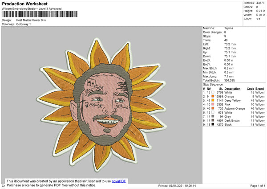Click the printed timestamp "05/01/2021 10.26.14"

coord(182,185)
